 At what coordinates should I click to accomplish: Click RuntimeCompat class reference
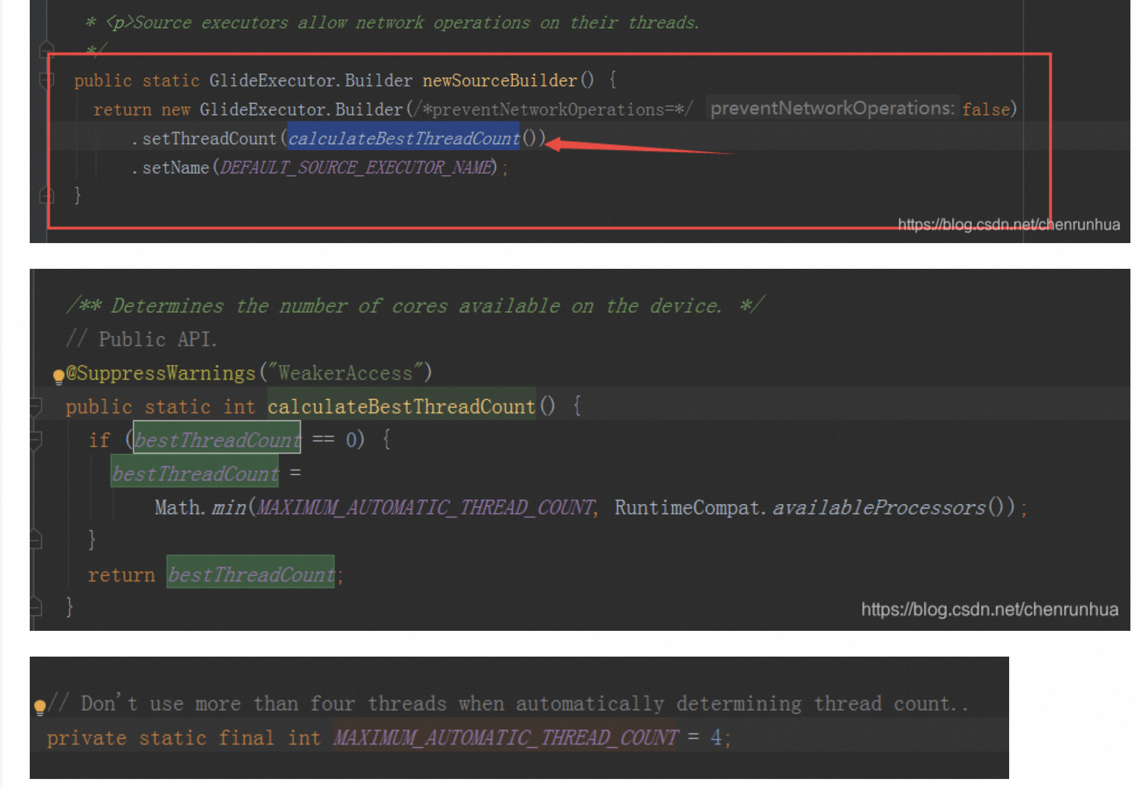[686, 507]
